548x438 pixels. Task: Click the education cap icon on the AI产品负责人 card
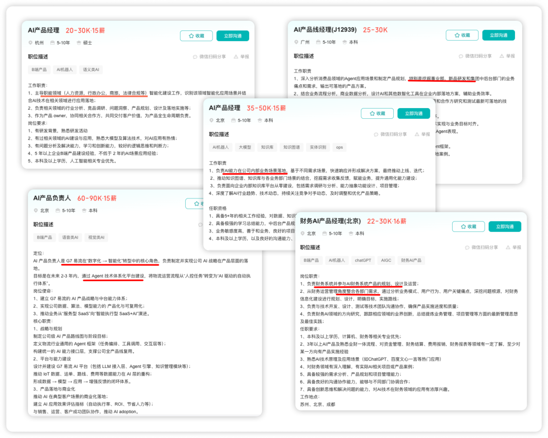point(84,211)
